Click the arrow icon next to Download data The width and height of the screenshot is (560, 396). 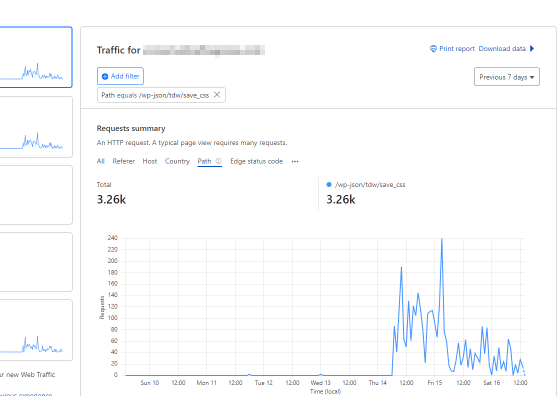[x=532, y=48]
